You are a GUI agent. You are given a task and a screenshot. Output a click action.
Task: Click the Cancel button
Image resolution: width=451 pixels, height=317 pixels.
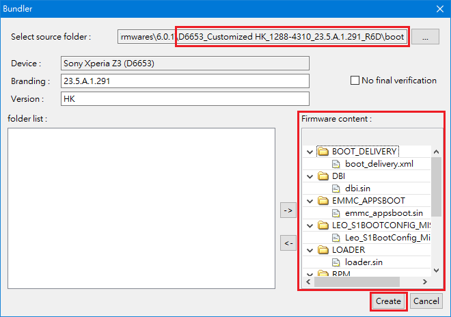point(426,301)
